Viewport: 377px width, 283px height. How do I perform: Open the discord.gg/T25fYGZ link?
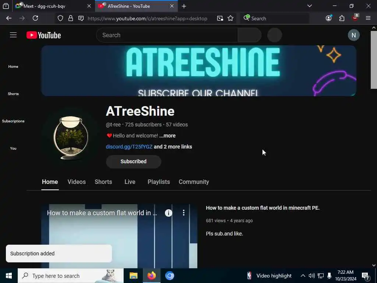[129, 147]
